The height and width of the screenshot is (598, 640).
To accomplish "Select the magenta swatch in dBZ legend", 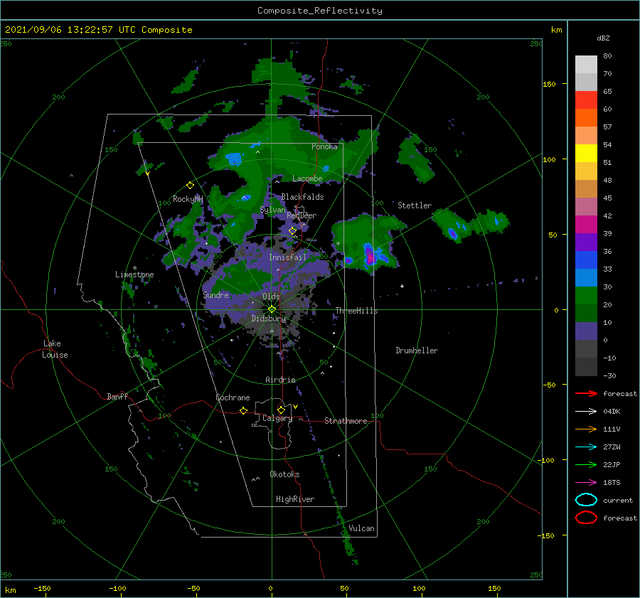I will [586, 225].
